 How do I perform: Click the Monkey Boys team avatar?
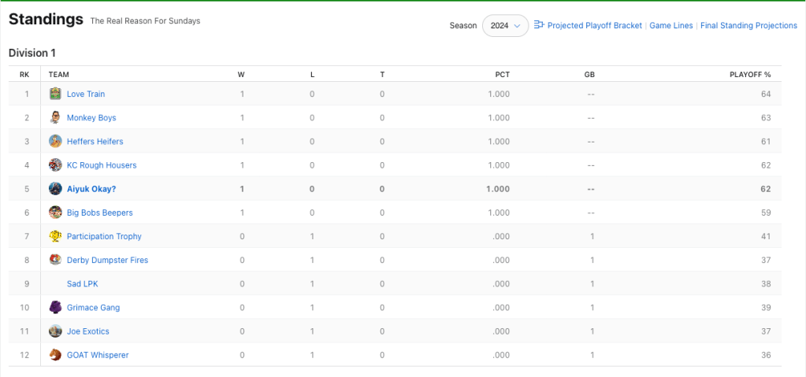[x=55, y=117]
